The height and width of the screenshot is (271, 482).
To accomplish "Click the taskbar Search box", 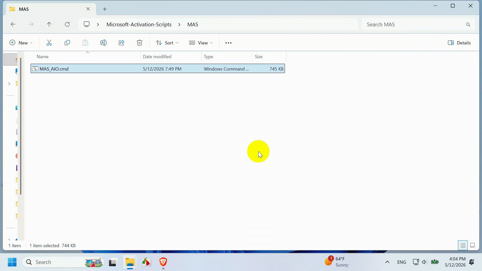I will [63, 262].
